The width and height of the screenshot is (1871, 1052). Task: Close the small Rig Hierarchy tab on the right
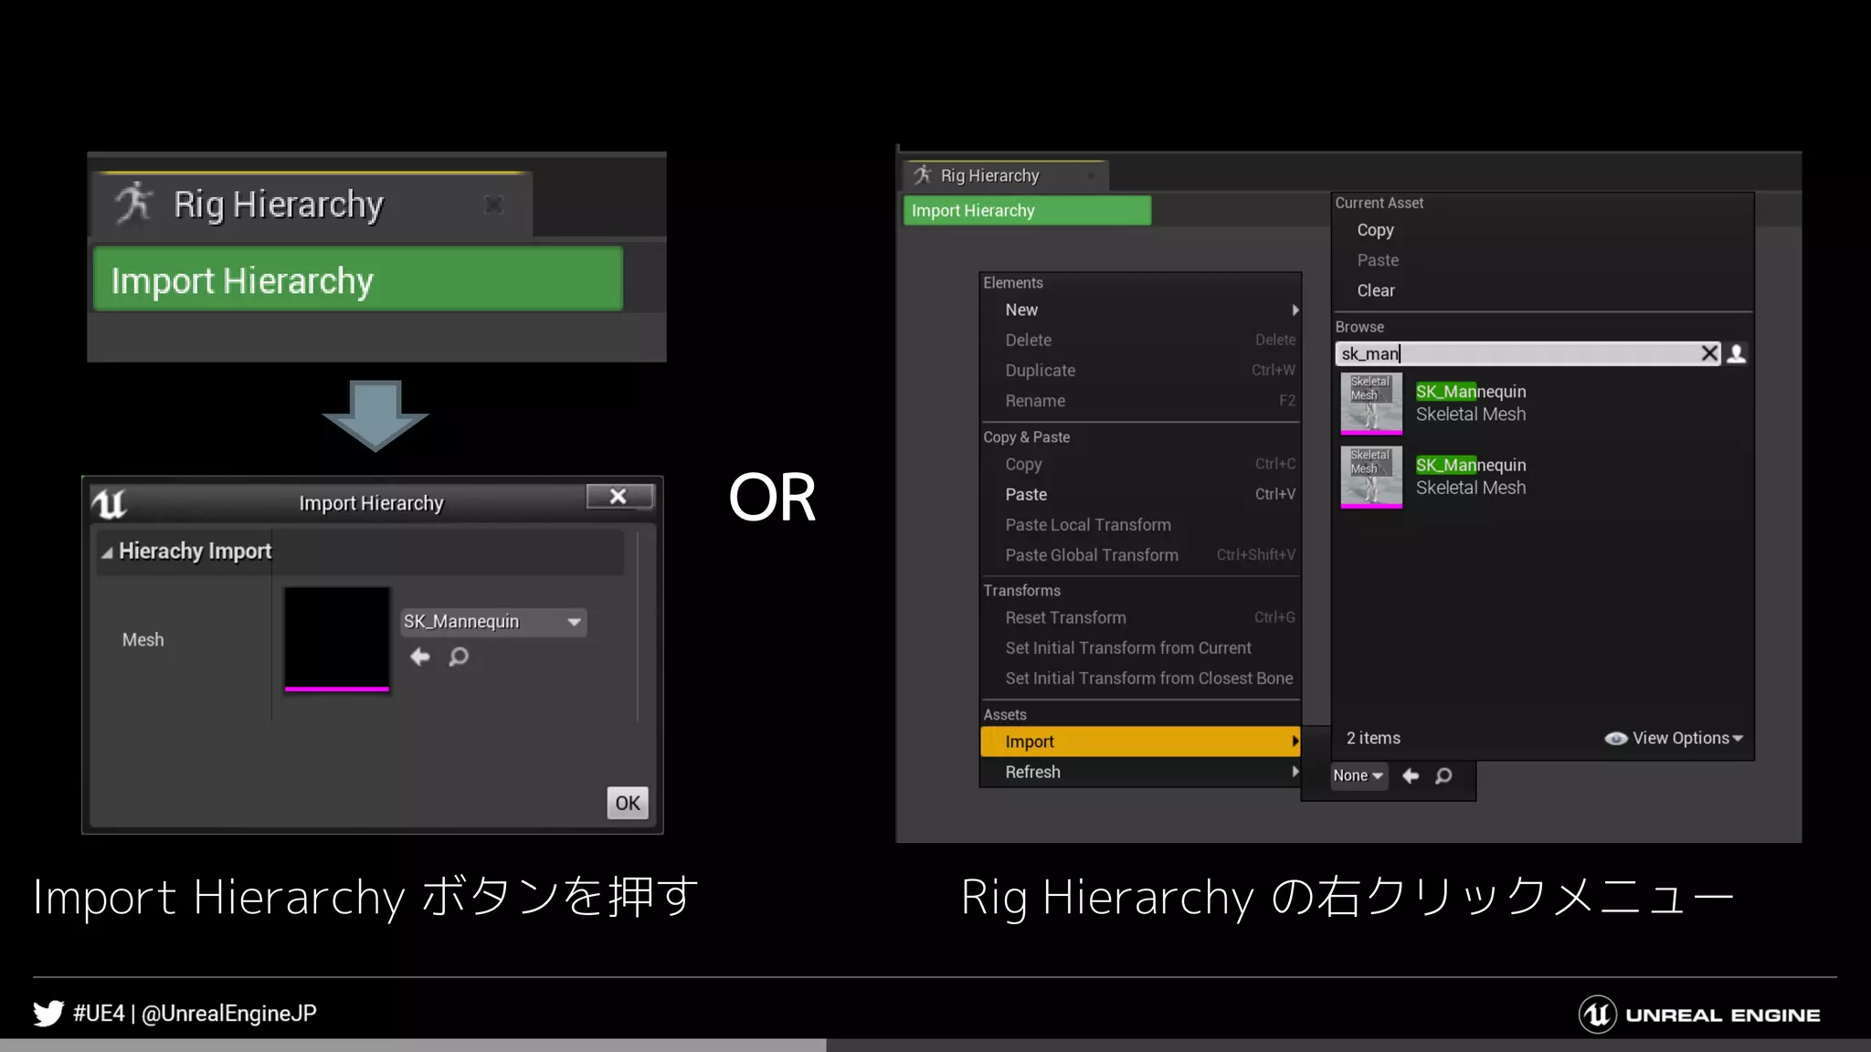point(1091,175)
